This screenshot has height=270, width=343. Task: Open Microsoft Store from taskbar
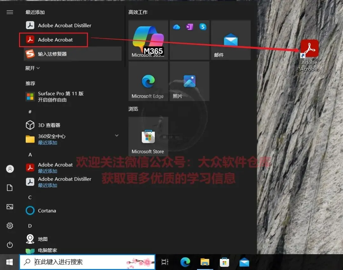pyautogui.click(x=225, y=262)
